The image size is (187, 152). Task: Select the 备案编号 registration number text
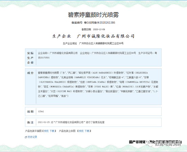click(93, 23)
